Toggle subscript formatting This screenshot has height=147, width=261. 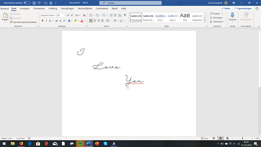point(61,21)
